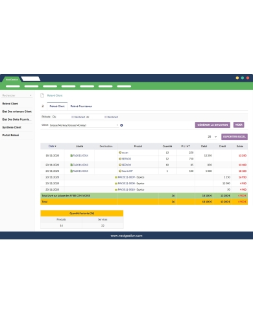Image resolution: width=253 pixels, height=314 pixels.
Task: Open invoice link FA2011-0014
Action: pos(80,156)
